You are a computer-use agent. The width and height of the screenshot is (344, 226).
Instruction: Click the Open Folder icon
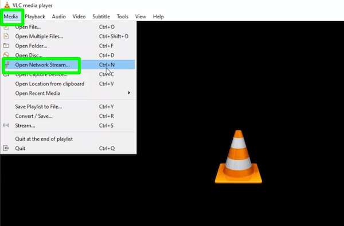pos(6,46)
